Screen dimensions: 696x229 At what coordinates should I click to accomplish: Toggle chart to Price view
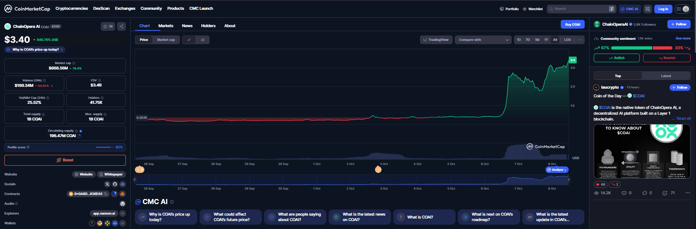(x=144, y=40)
